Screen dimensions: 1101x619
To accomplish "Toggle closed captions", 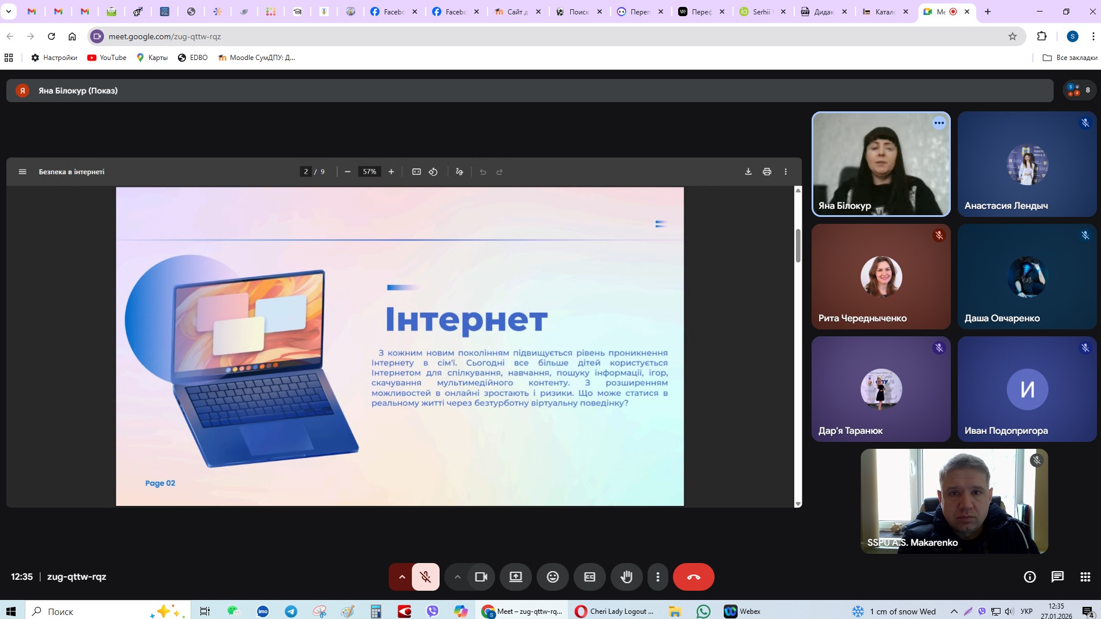I will pyautogui.click(x=589, y=577).
